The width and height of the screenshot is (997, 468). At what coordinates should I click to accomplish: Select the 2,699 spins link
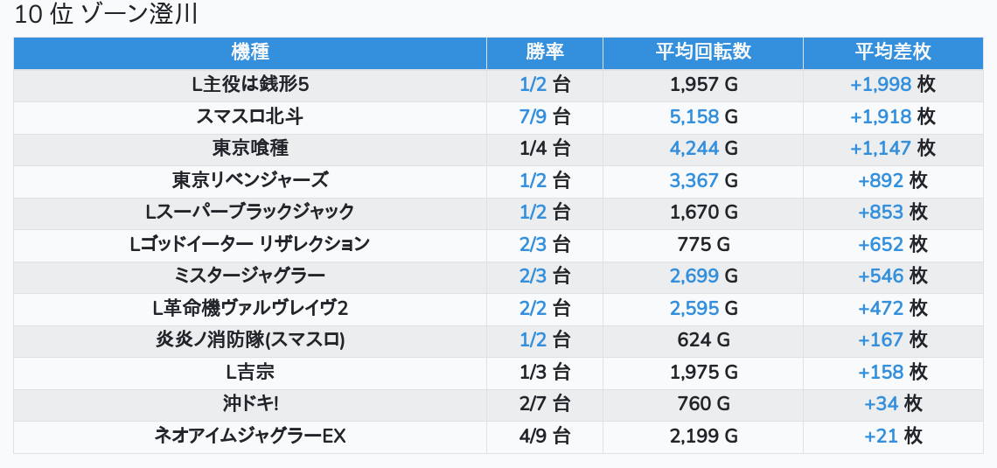[694, 276]
